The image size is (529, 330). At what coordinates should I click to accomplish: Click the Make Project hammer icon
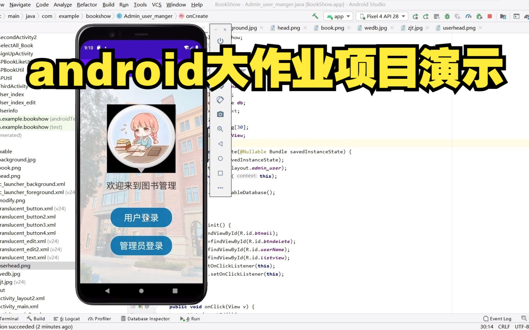(x=315, y=16)
